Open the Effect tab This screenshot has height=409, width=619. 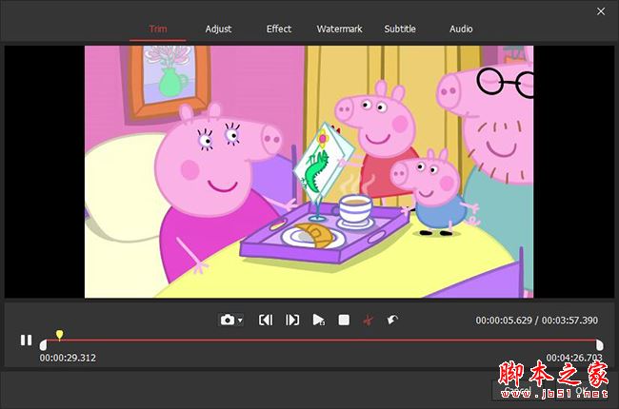pos(279,29)
